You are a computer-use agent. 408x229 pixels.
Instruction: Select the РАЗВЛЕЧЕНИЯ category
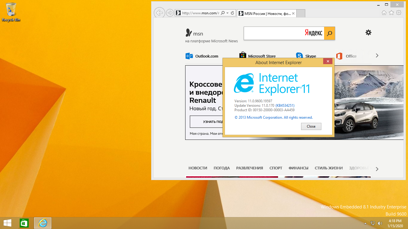[249, 168]
